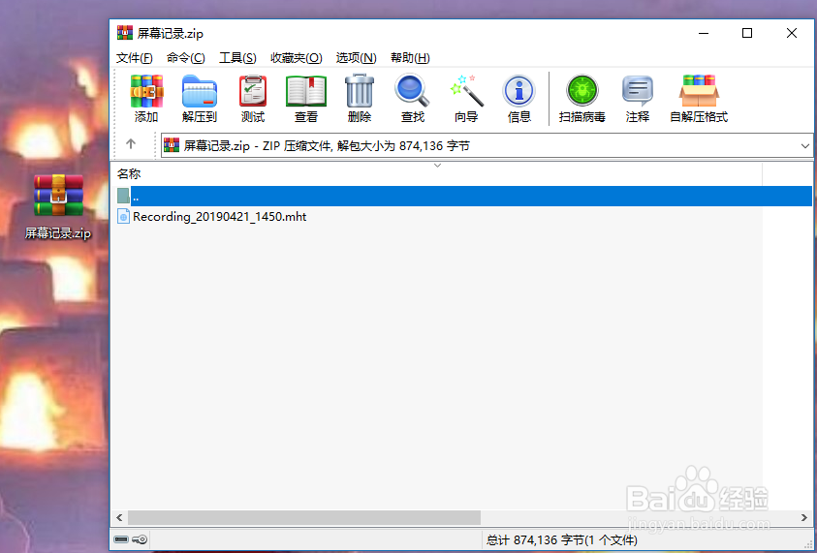817x553 pixels.
Task: Open the 收藏夹(O) menu
Action: pyautogui.click(x=297, y=58)
